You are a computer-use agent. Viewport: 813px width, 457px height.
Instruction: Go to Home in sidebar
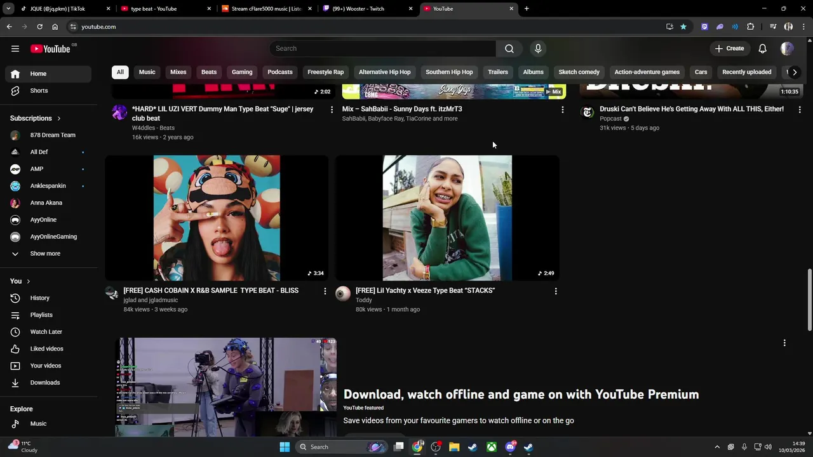tap(48, 74)
